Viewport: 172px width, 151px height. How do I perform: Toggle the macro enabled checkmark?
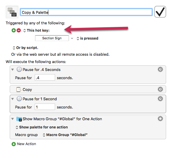coord(160,12)
